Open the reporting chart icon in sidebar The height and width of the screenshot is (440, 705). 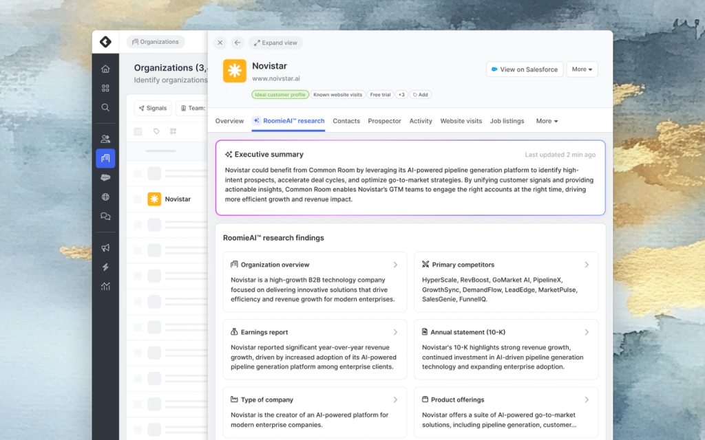(x=105, y=287)
